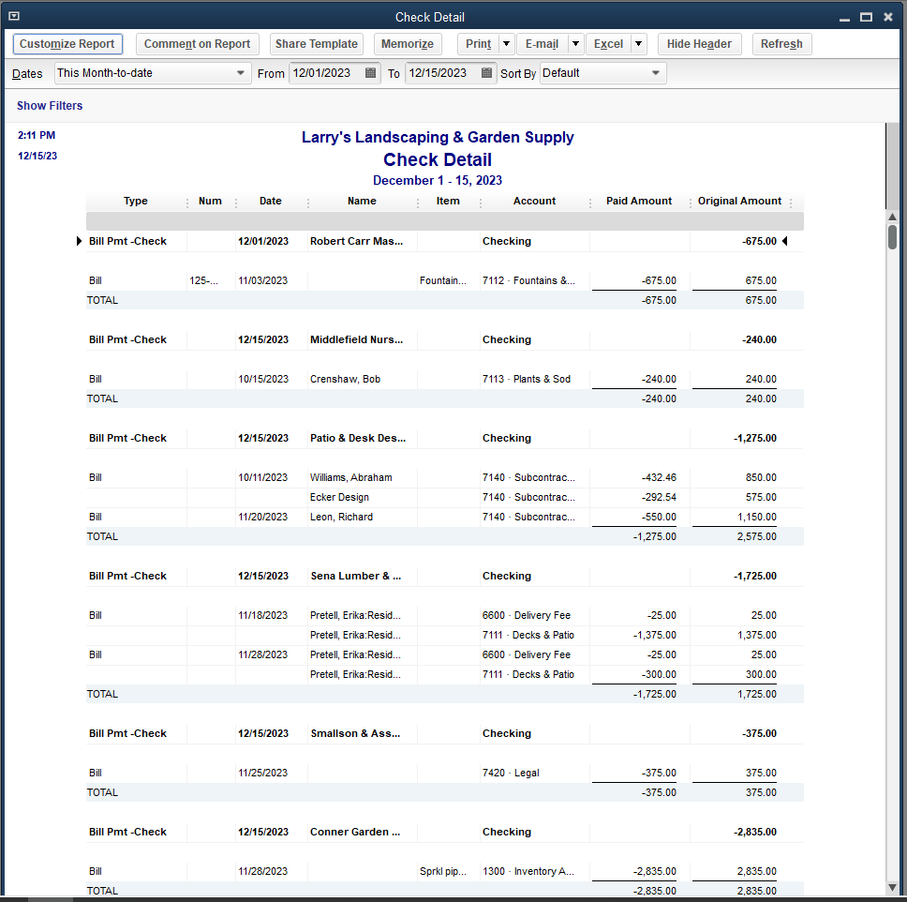Click the From date field 12/01/2023
Viewport: 907px width, 902px height.
[x=326, y=73]
